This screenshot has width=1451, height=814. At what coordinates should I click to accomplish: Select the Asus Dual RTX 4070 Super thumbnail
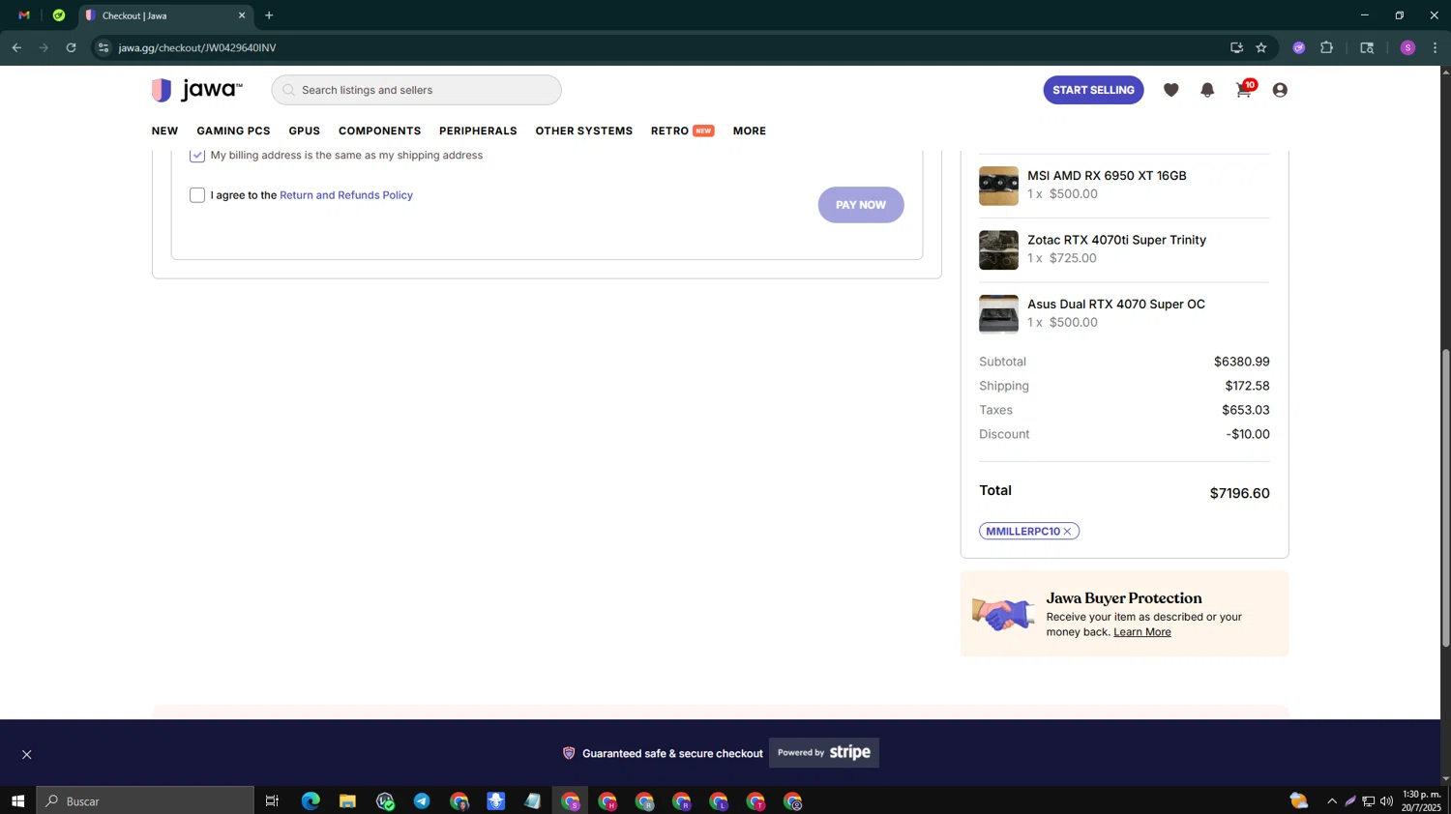(998, 314)
